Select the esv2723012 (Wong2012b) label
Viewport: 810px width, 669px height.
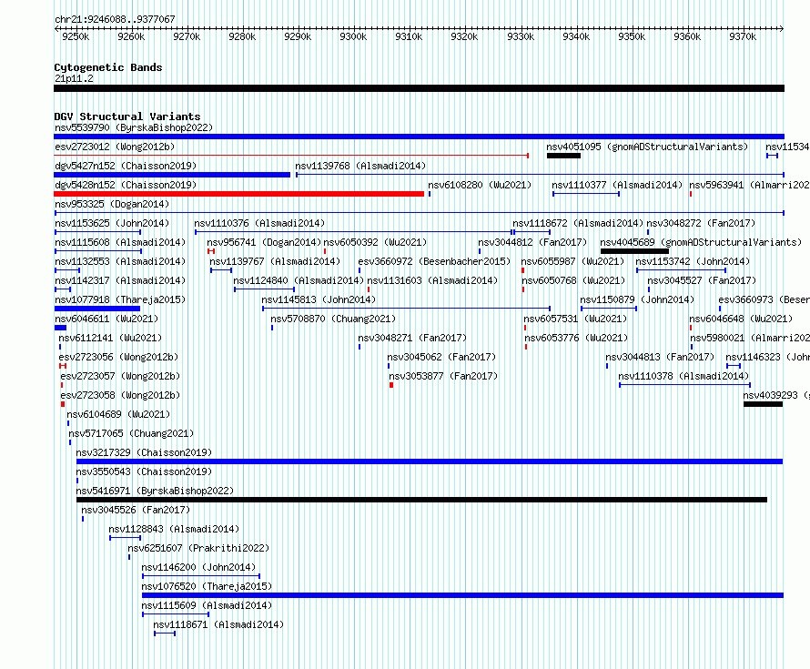pyautogui.click(x=115, y=147)
